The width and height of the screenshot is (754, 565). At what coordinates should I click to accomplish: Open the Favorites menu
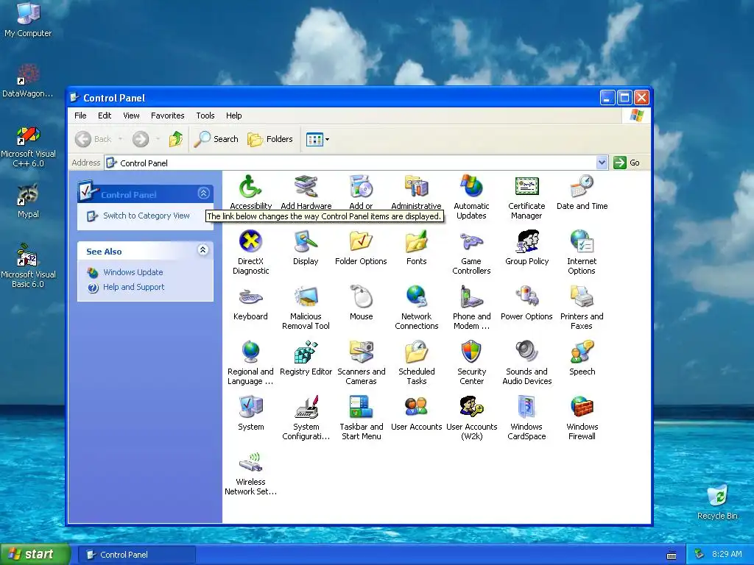pyautogui.click(x=167, y=116)
